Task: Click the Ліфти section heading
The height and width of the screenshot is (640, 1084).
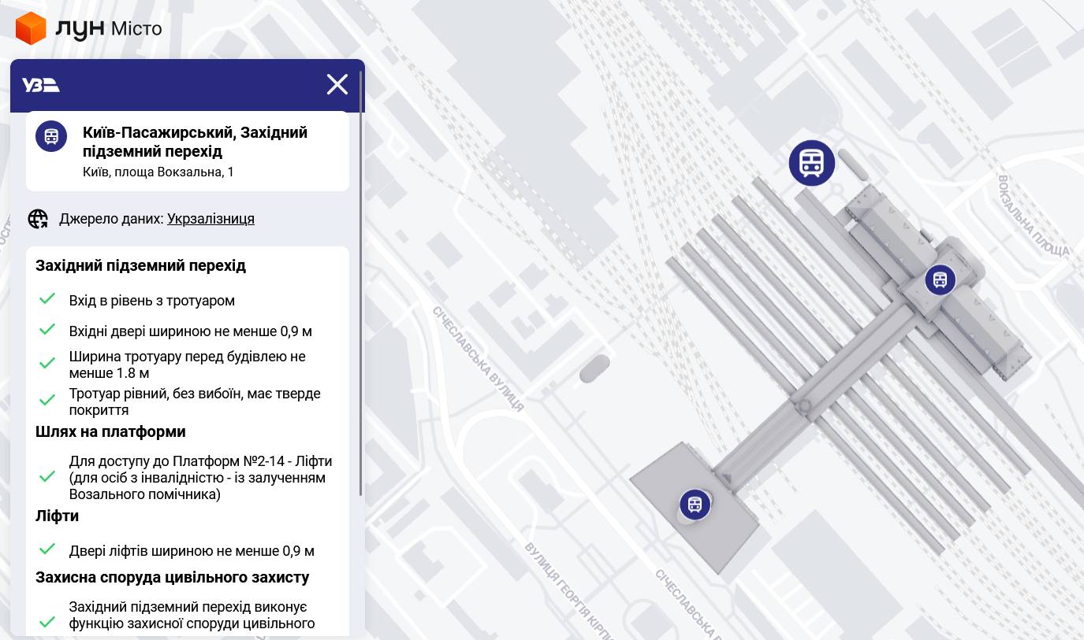Action: coord(57,516)
